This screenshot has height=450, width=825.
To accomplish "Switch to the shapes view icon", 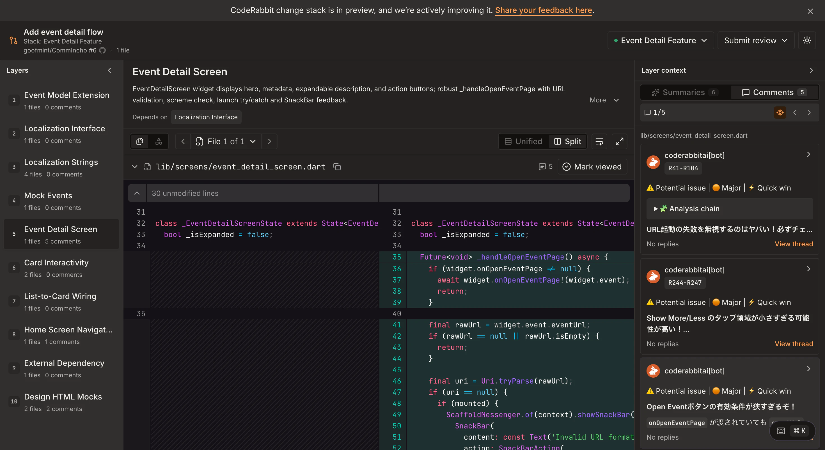I will point(159,141).
